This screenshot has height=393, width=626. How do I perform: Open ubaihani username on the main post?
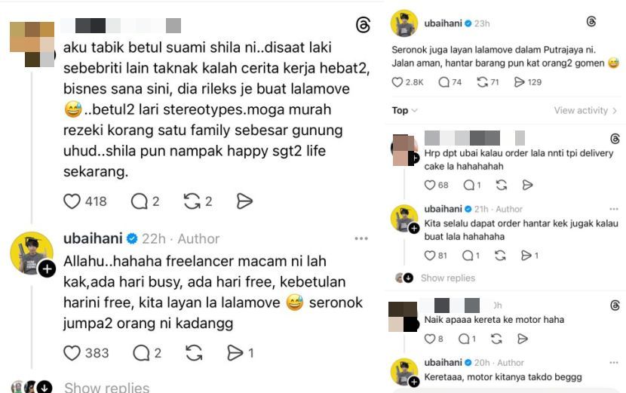tap(443, 23)
